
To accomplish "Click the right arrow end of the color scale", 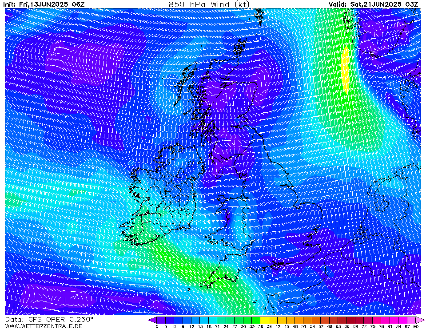I will click(420, 320).
